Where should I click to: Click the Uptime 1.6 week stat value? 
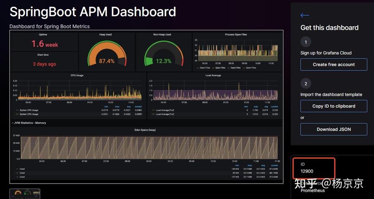45,44
